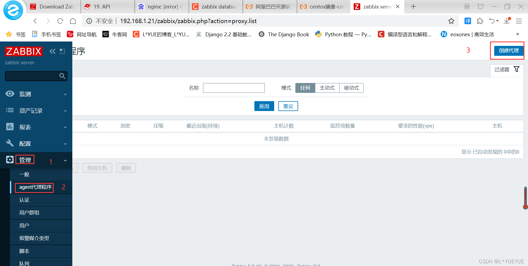Click the 创建代理 button
Screen dimensions: 528x266
click(x=508, y=51)
